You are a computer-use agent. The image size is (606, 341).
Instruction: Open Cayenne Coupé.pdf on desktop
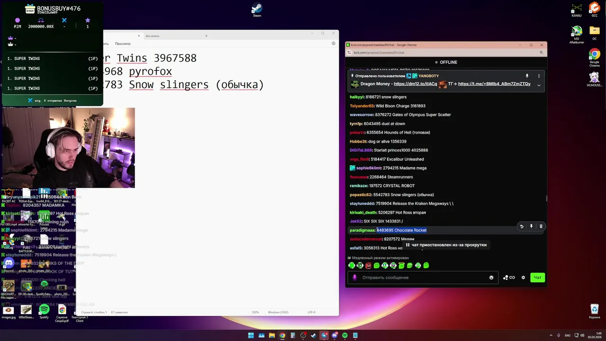pyautogui.click(x=62, y=314)
